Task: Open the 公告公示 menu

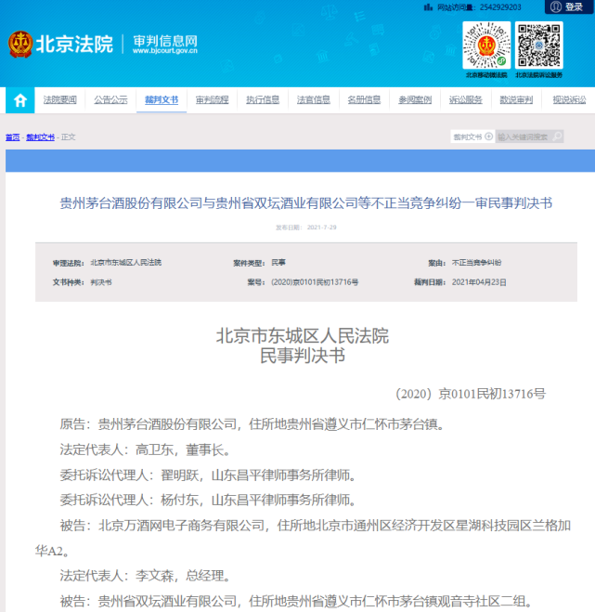Action: [x=110, y=100]
